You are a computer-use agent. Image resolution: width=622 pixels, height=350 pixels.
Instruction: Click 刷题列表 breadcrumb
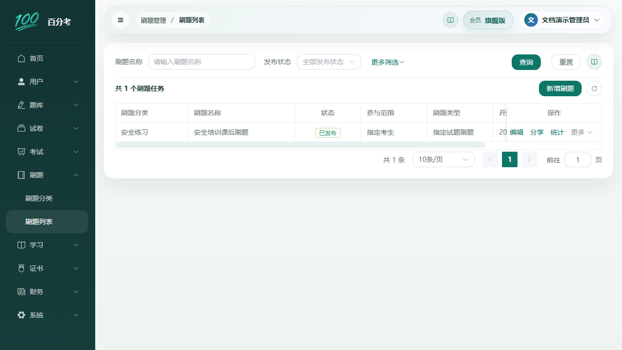[x=192, y=20]
